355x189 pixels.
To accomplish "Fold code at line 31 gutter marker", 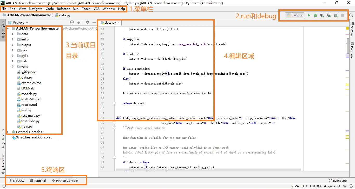I will (114, 103).
